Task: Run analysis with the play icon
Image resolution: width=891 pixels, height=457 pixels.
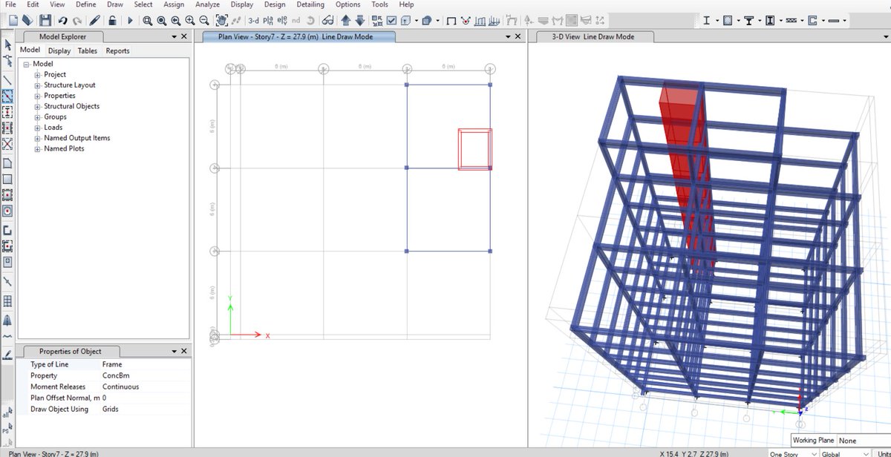Action: 130,20
